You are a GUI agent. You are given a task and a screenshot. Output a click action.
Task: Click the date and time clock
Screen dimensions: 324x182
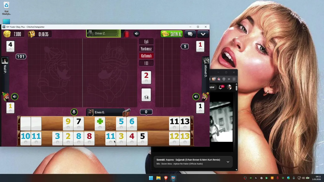316,178
